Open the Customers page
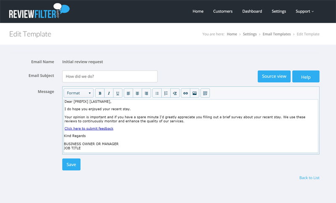Viewport: 336px width, 203px height. click(x=223, y=11)
